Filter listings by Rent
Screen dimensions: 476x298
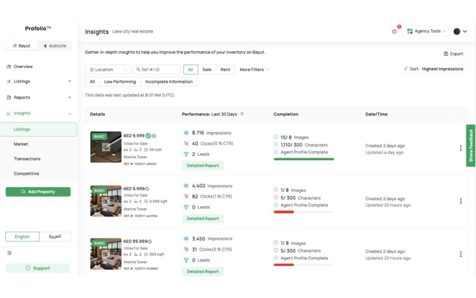(225, 70)
